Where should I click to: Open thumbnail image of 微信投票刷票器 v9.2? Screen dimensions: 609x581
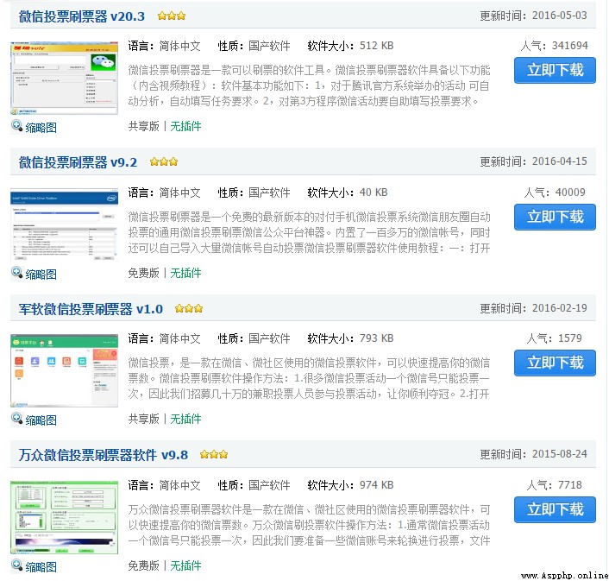point(64,224)
